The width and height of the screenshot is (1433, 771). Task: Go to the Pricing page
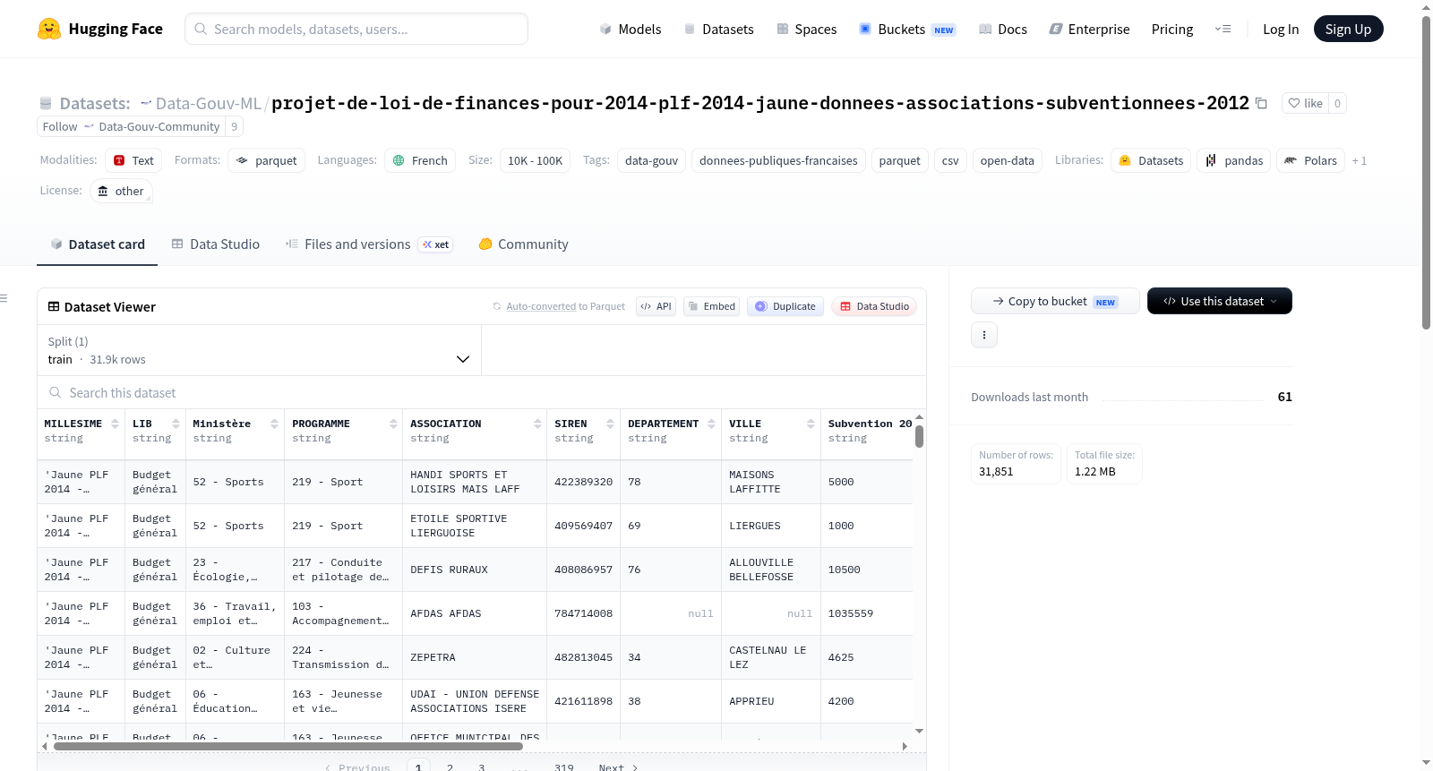tap(1172, 29)
